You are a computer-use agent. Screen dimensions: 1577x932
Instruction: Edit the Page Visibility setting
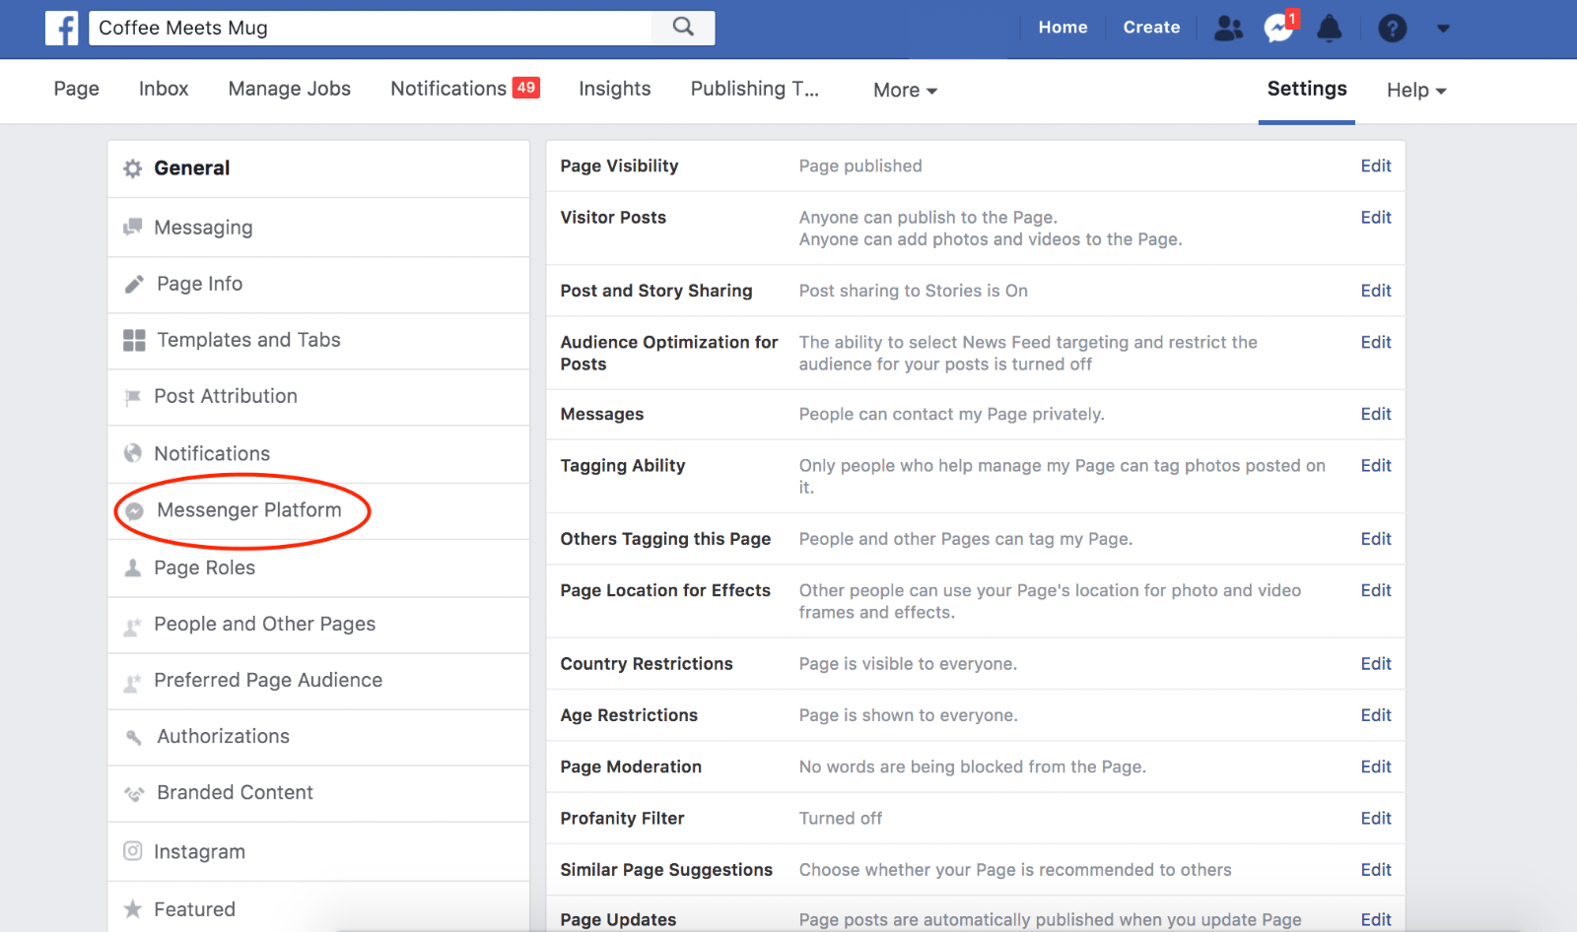(1376, 166)
